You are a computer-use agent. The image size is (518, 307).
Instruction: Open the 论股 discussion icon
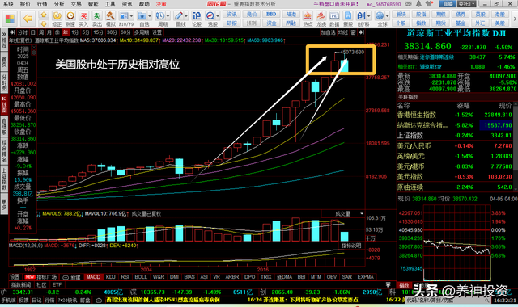[x=197, y=19]
